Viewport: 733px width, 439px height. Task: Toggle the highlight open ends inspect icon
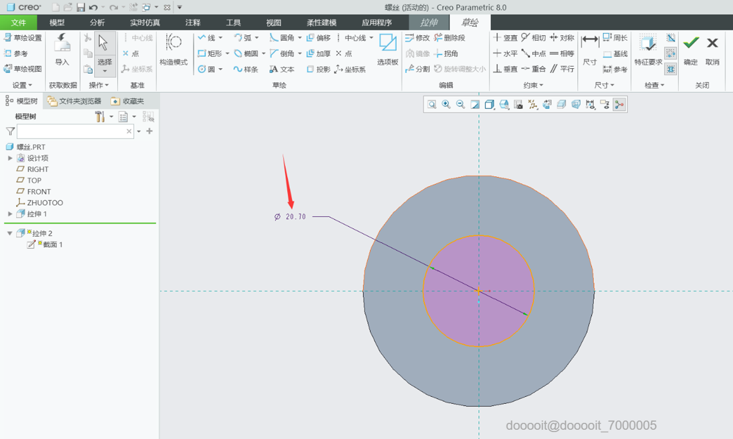click(671, 54)
